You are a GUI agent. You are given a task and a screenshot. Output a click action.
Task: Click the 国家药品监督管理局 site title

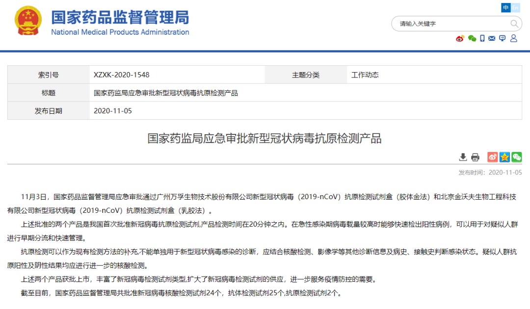120,17
